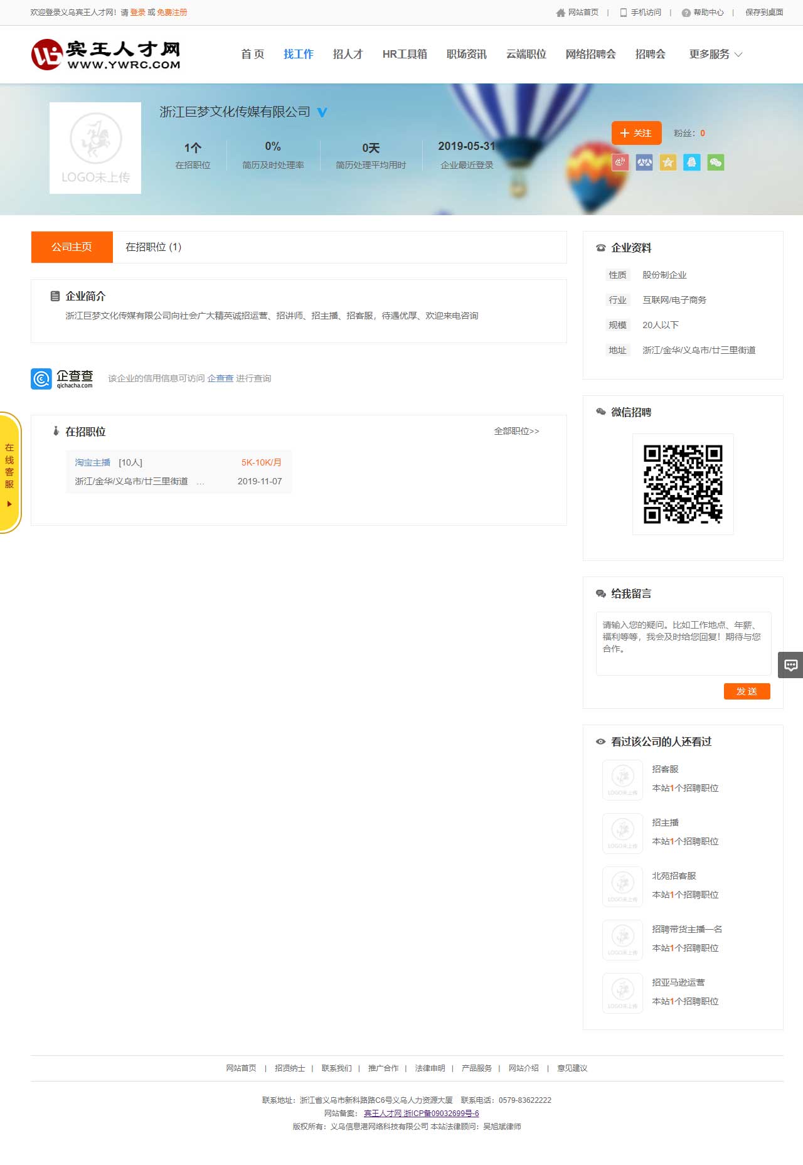Open the floating feedback chat icon
The height and width of the screenshot is (1165, 803).
(x=790, y=665)
